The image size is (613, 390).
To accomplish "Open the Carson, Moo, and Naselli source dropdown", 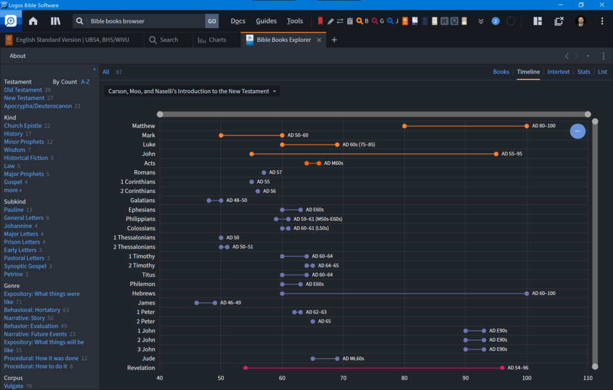I will pos(192,91).
